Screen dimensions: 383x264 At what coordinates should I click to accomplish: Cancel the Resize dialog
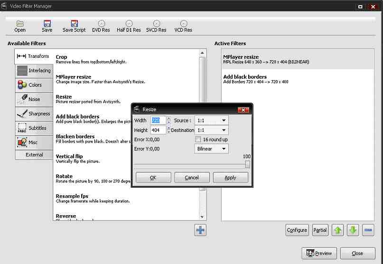click(x=192, y=178)
